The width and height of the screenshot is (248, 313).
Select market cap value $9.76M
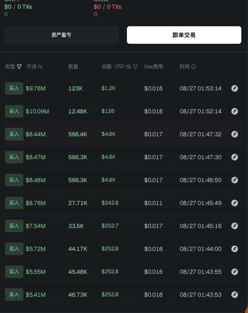tap(35, 88)
